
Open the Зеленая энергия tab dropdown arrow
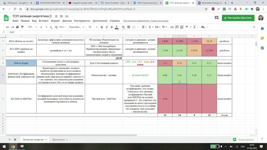pos(46,140)
